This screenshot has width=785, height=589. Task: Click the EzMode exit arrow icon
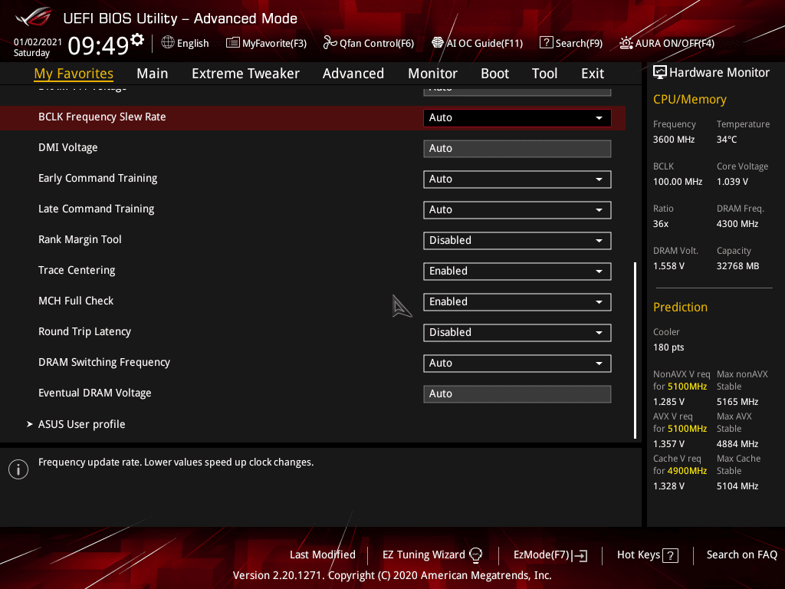click(581, 555)
